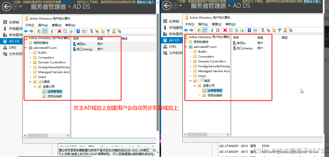Collapse 信息公司 OU in AD-STANDBY tree
The image size is (329, 157).
coord(195,86)
